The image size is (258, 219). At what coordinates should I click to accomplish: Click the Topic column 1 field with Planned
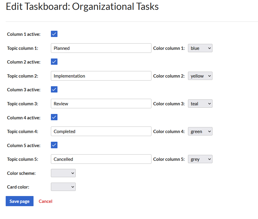click(x=101, y=48)
